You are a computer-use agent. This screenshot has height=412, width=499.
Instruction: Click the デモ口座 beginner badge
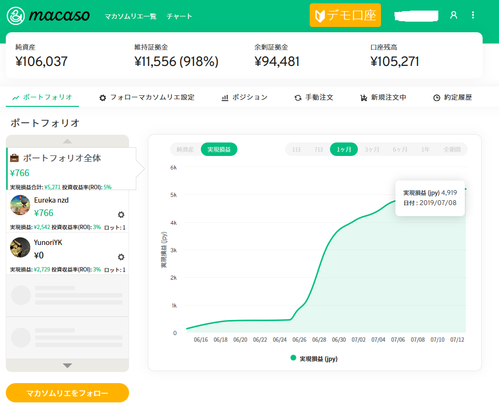click(345, 15)
